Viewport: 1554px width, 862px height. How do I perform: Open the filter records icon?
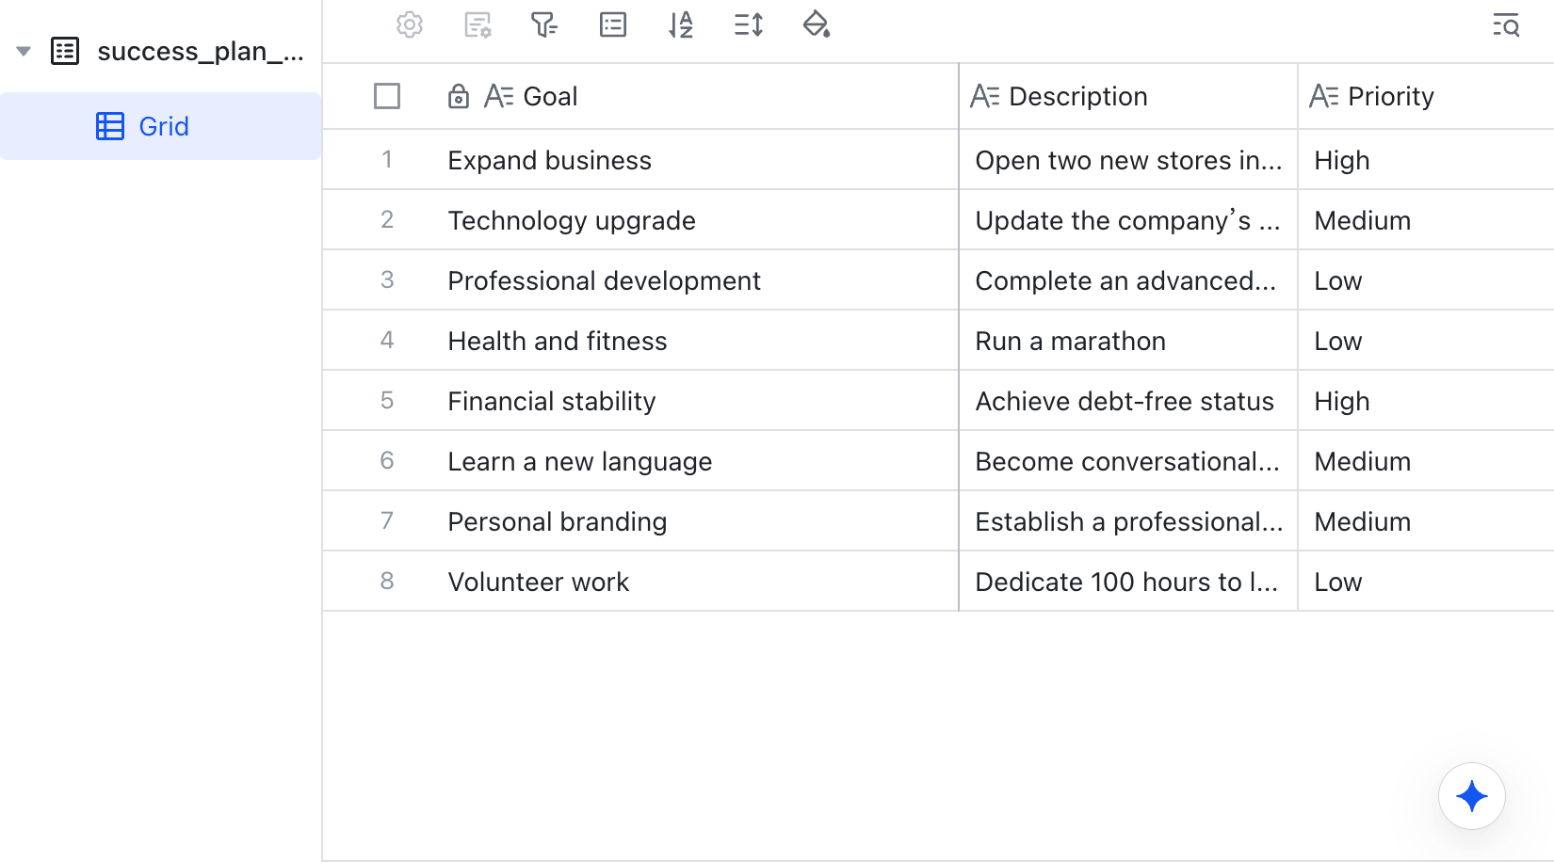coord(544,24)
